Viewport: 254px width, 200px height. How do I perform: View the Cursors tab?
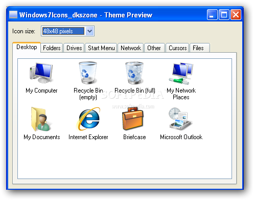pyautogui.click(x=177, y=48)
